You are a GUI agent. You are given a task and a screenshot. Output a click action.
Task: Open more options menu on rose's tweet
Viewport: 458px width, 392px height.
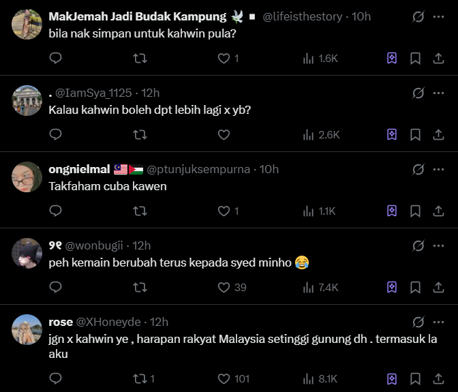pos(438,322)
